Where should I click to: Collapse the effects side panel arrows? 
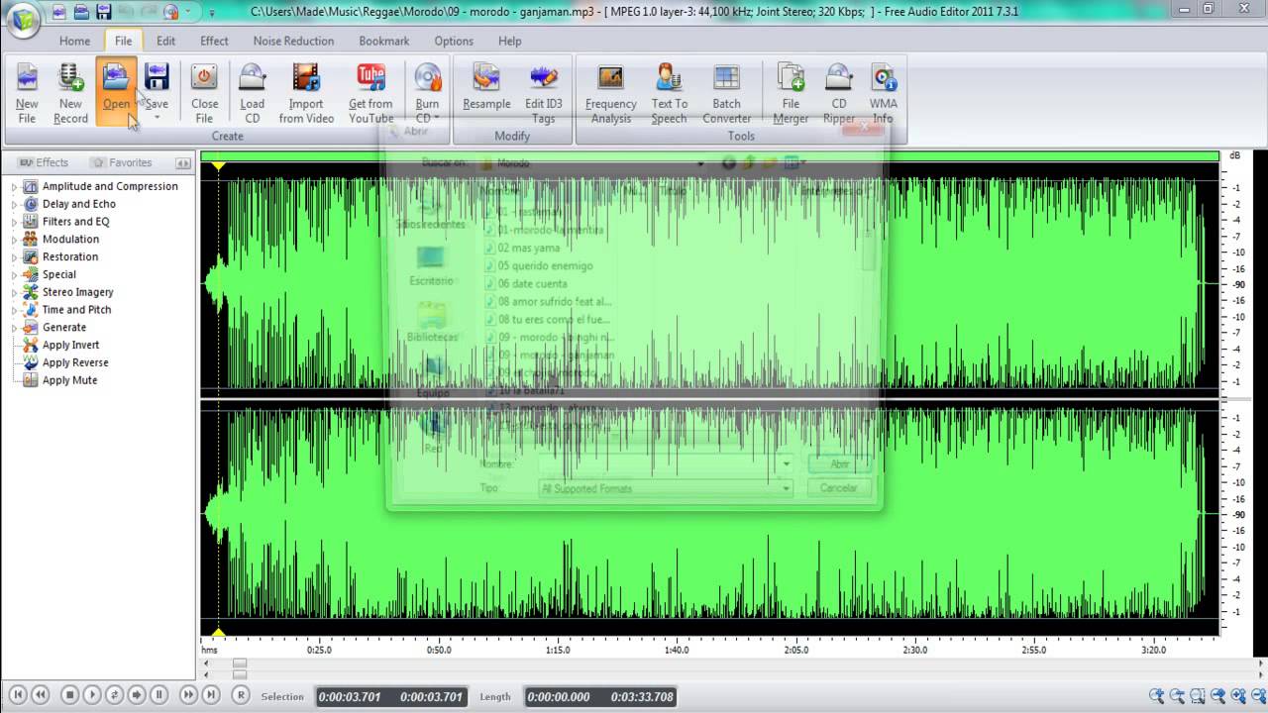click(x=183, y=162)
